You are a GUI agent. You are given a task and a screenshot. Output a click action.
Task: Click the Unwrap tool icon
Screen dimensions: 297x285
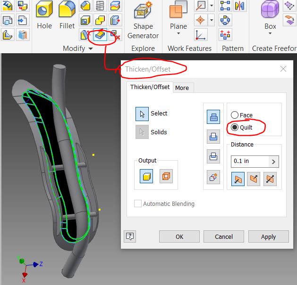click(x=23, y=35)
